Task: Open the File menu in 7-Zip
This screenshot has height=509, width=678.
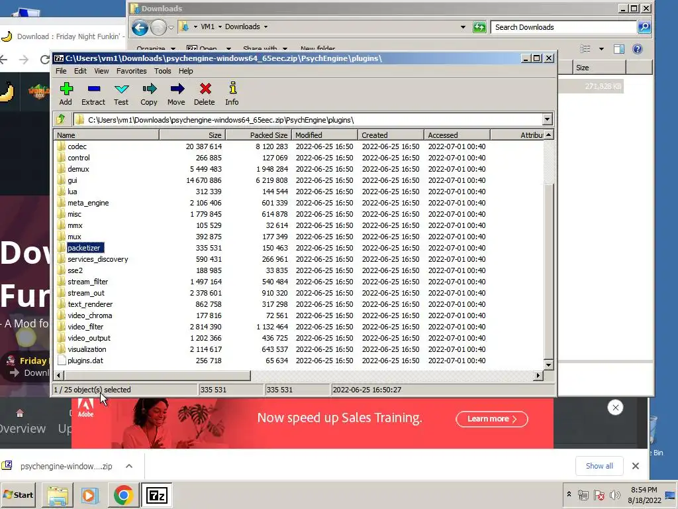Action: [x=61, y=71]
